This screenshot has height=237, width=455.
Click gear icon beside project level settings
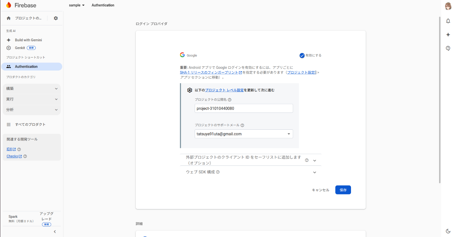[x=190, y=90]
